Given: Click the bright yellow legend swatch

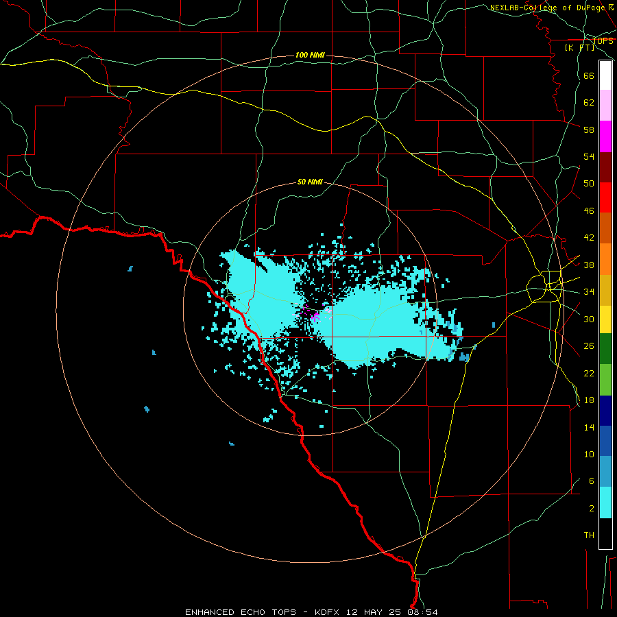Looking at the screenshot, I should click(x=605, y=319).
